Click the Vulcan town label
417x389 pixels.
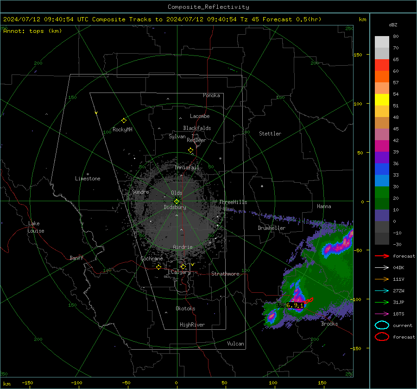236,344
